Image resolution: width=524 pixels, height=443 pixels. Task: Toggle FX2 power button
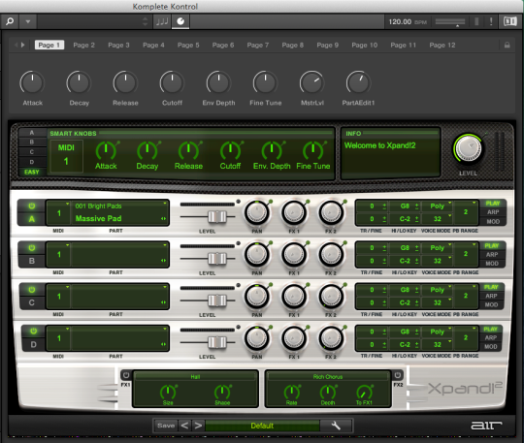pyautogui.click(x=397, y=375)
